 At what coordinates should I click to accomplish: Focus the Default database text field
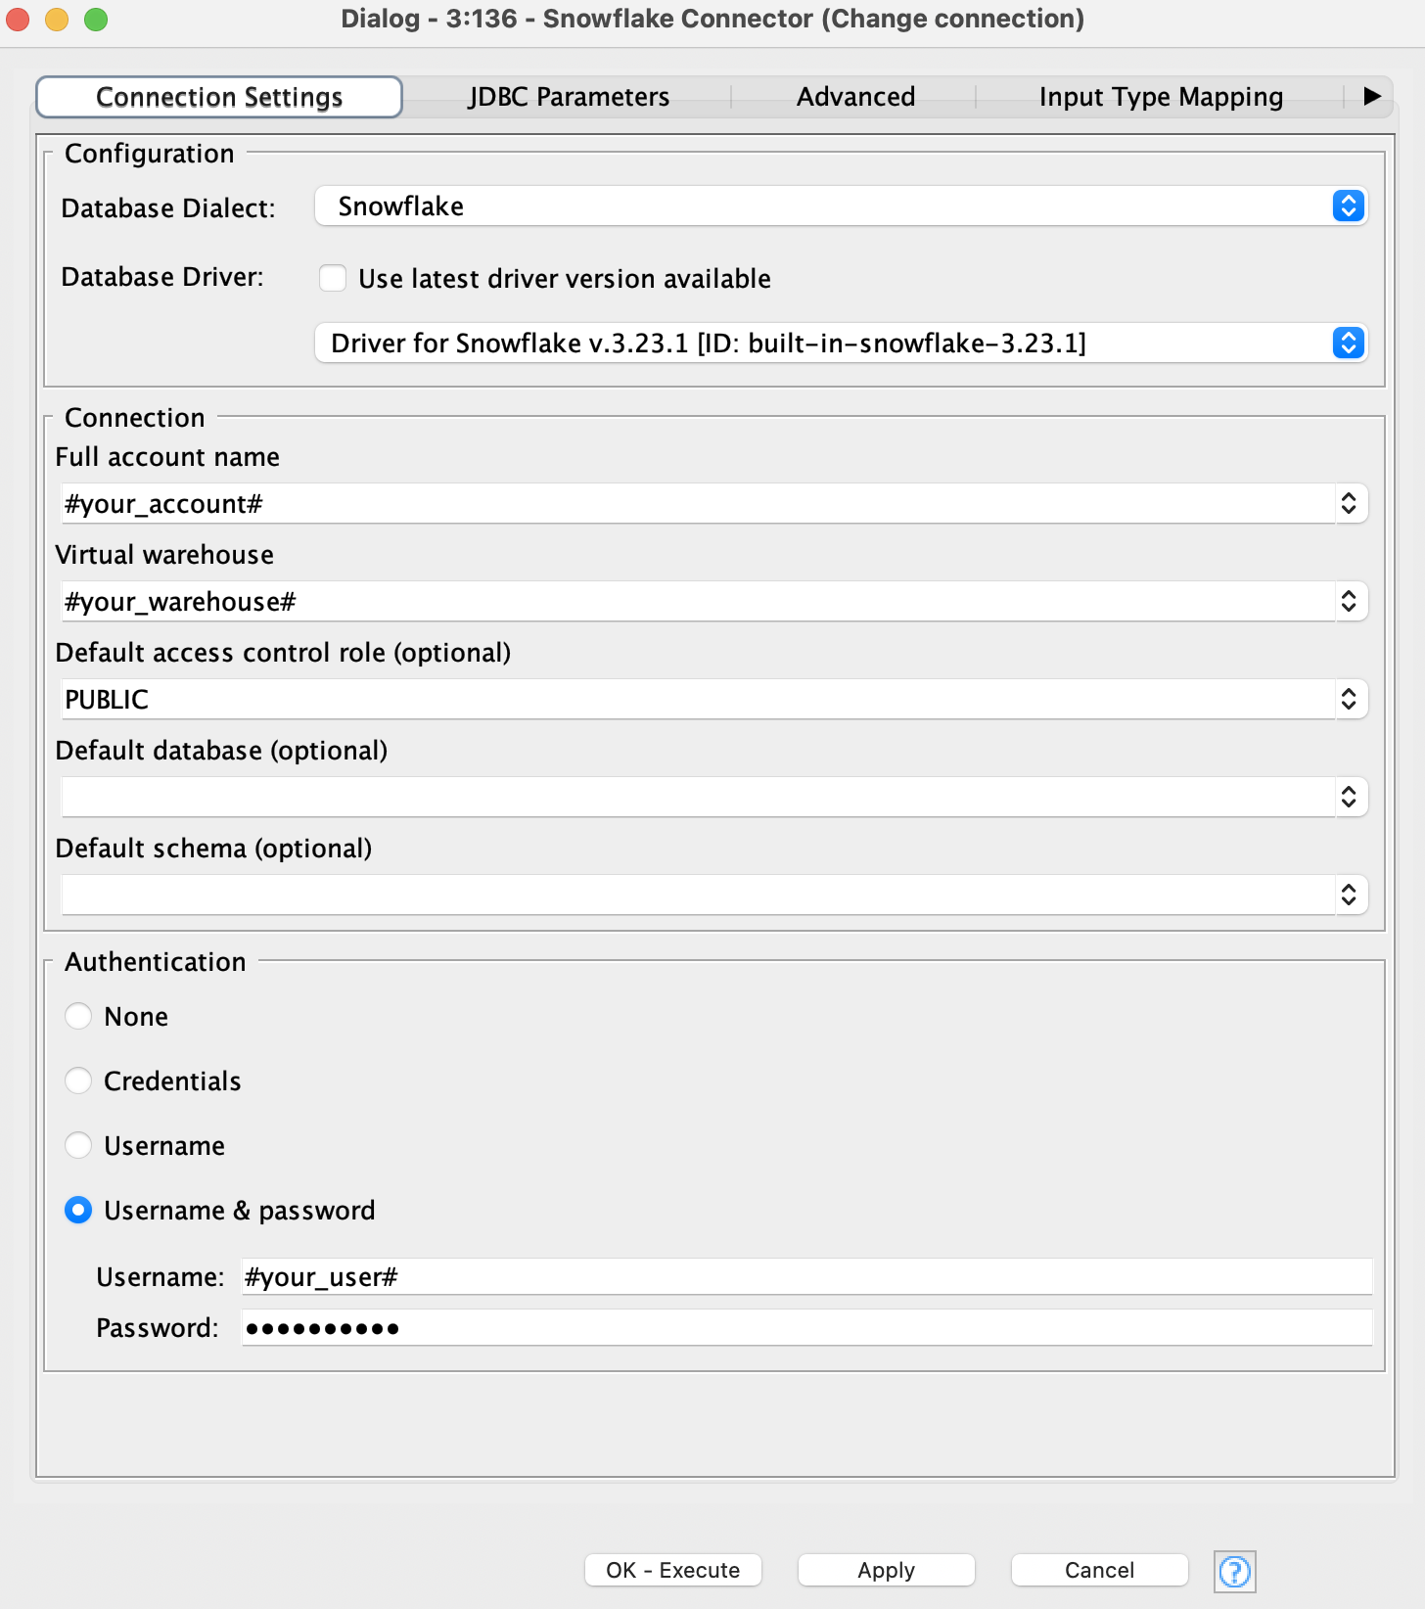point(698,797)
